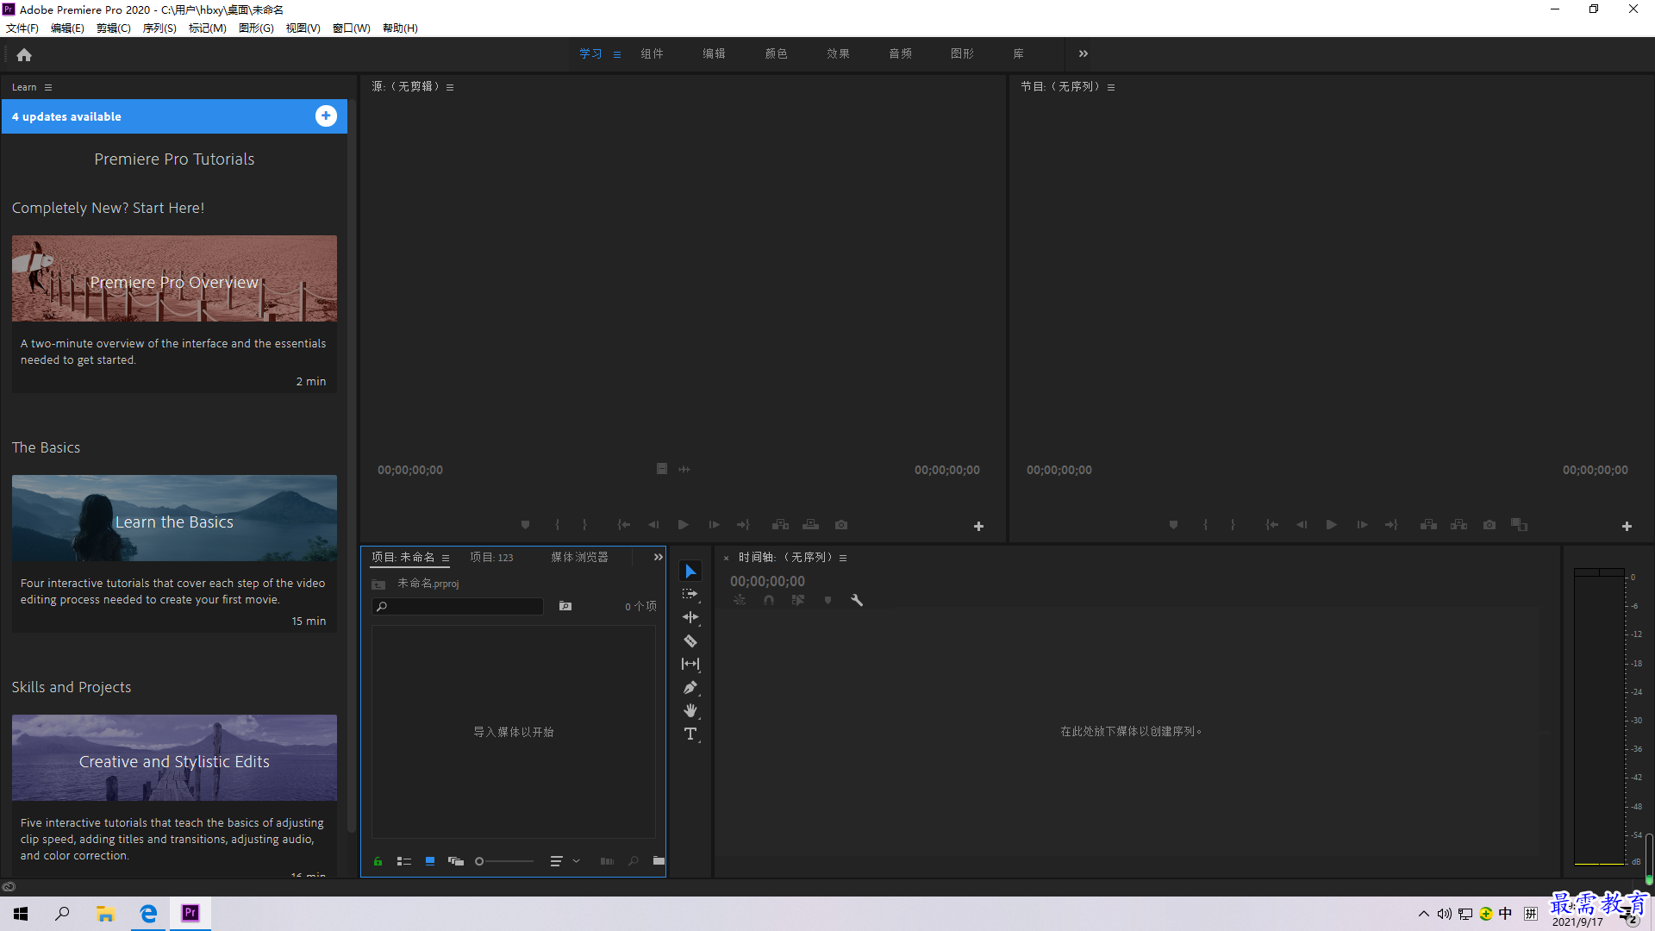Click the Find magnifier icon in Project panel footer

point(634,860)
